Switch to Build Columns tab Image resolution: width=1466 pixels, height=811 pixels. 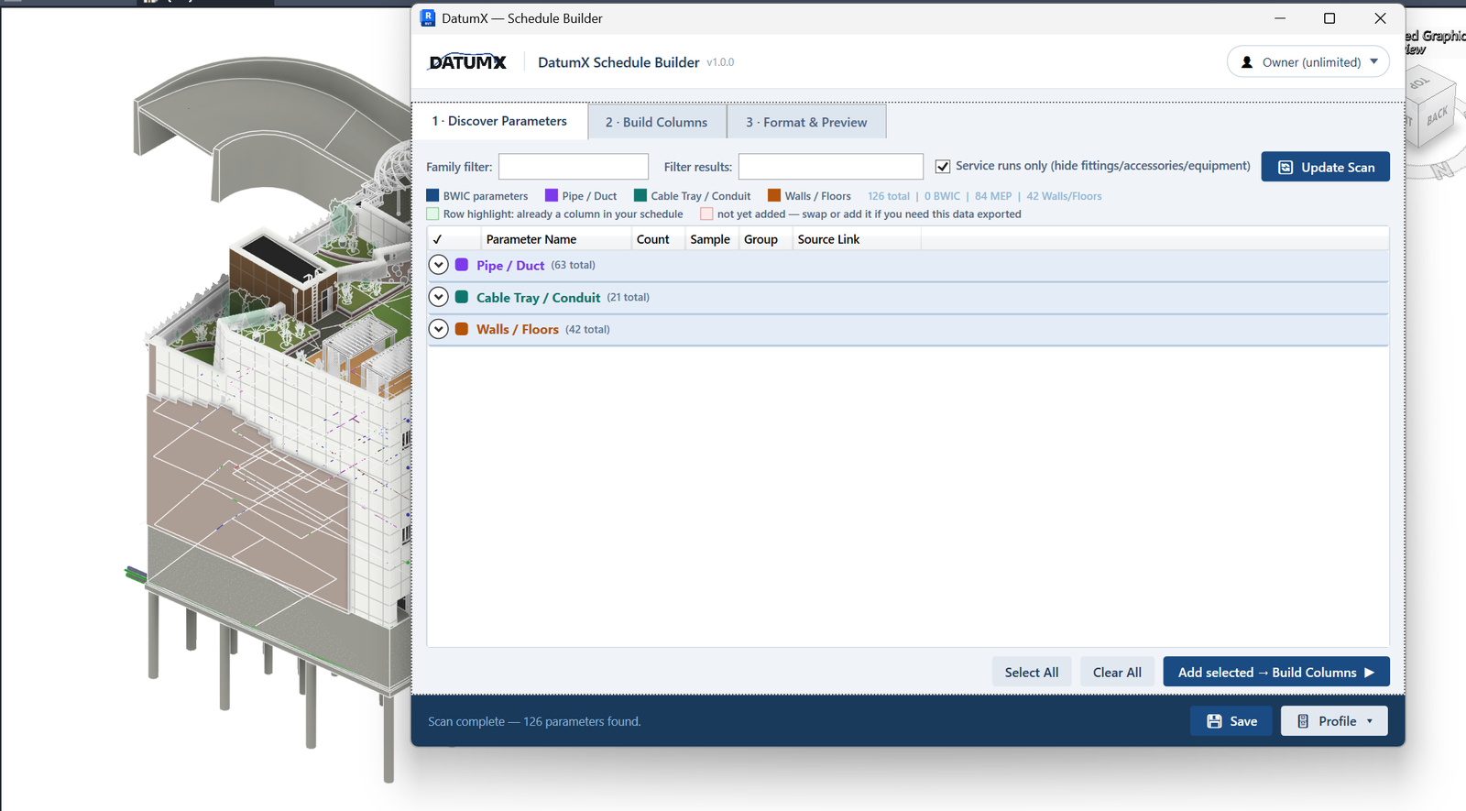(657, 122)
